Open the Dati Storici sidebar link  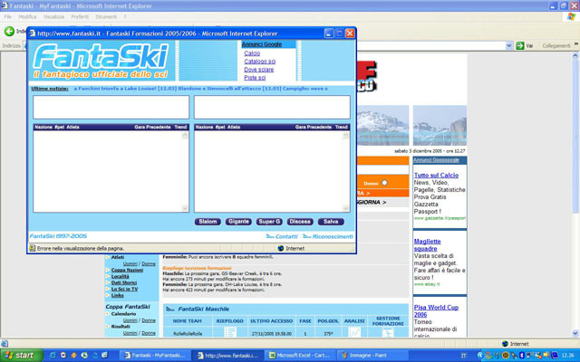pos(124,282)
